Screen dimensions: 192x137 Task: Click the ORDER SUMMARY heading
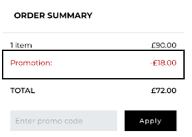(x=53, y=16)
